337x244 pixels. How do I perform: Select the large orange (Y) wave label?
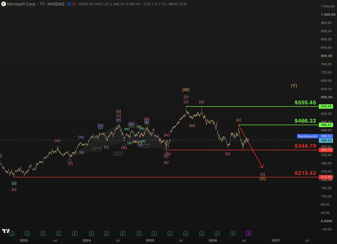(294, 86)
